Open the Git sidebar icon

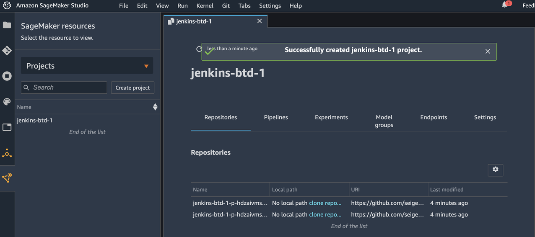tap(7, 51)
